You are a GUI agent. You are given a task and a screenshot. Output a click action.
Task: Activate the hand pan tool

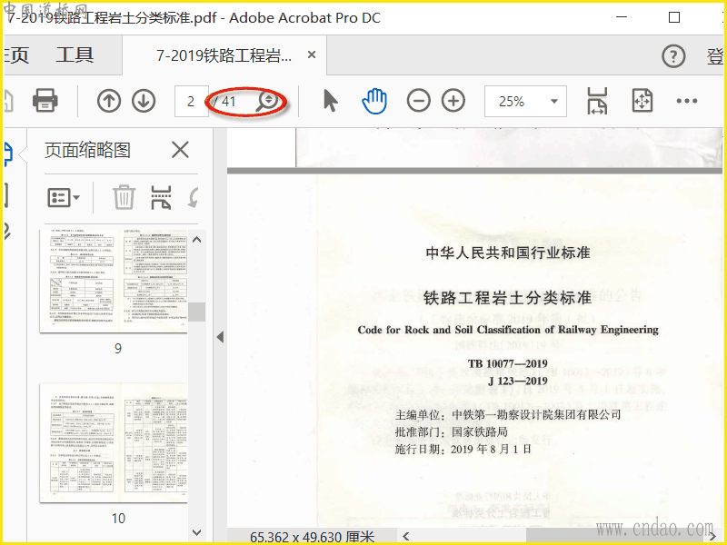(374, 101)
